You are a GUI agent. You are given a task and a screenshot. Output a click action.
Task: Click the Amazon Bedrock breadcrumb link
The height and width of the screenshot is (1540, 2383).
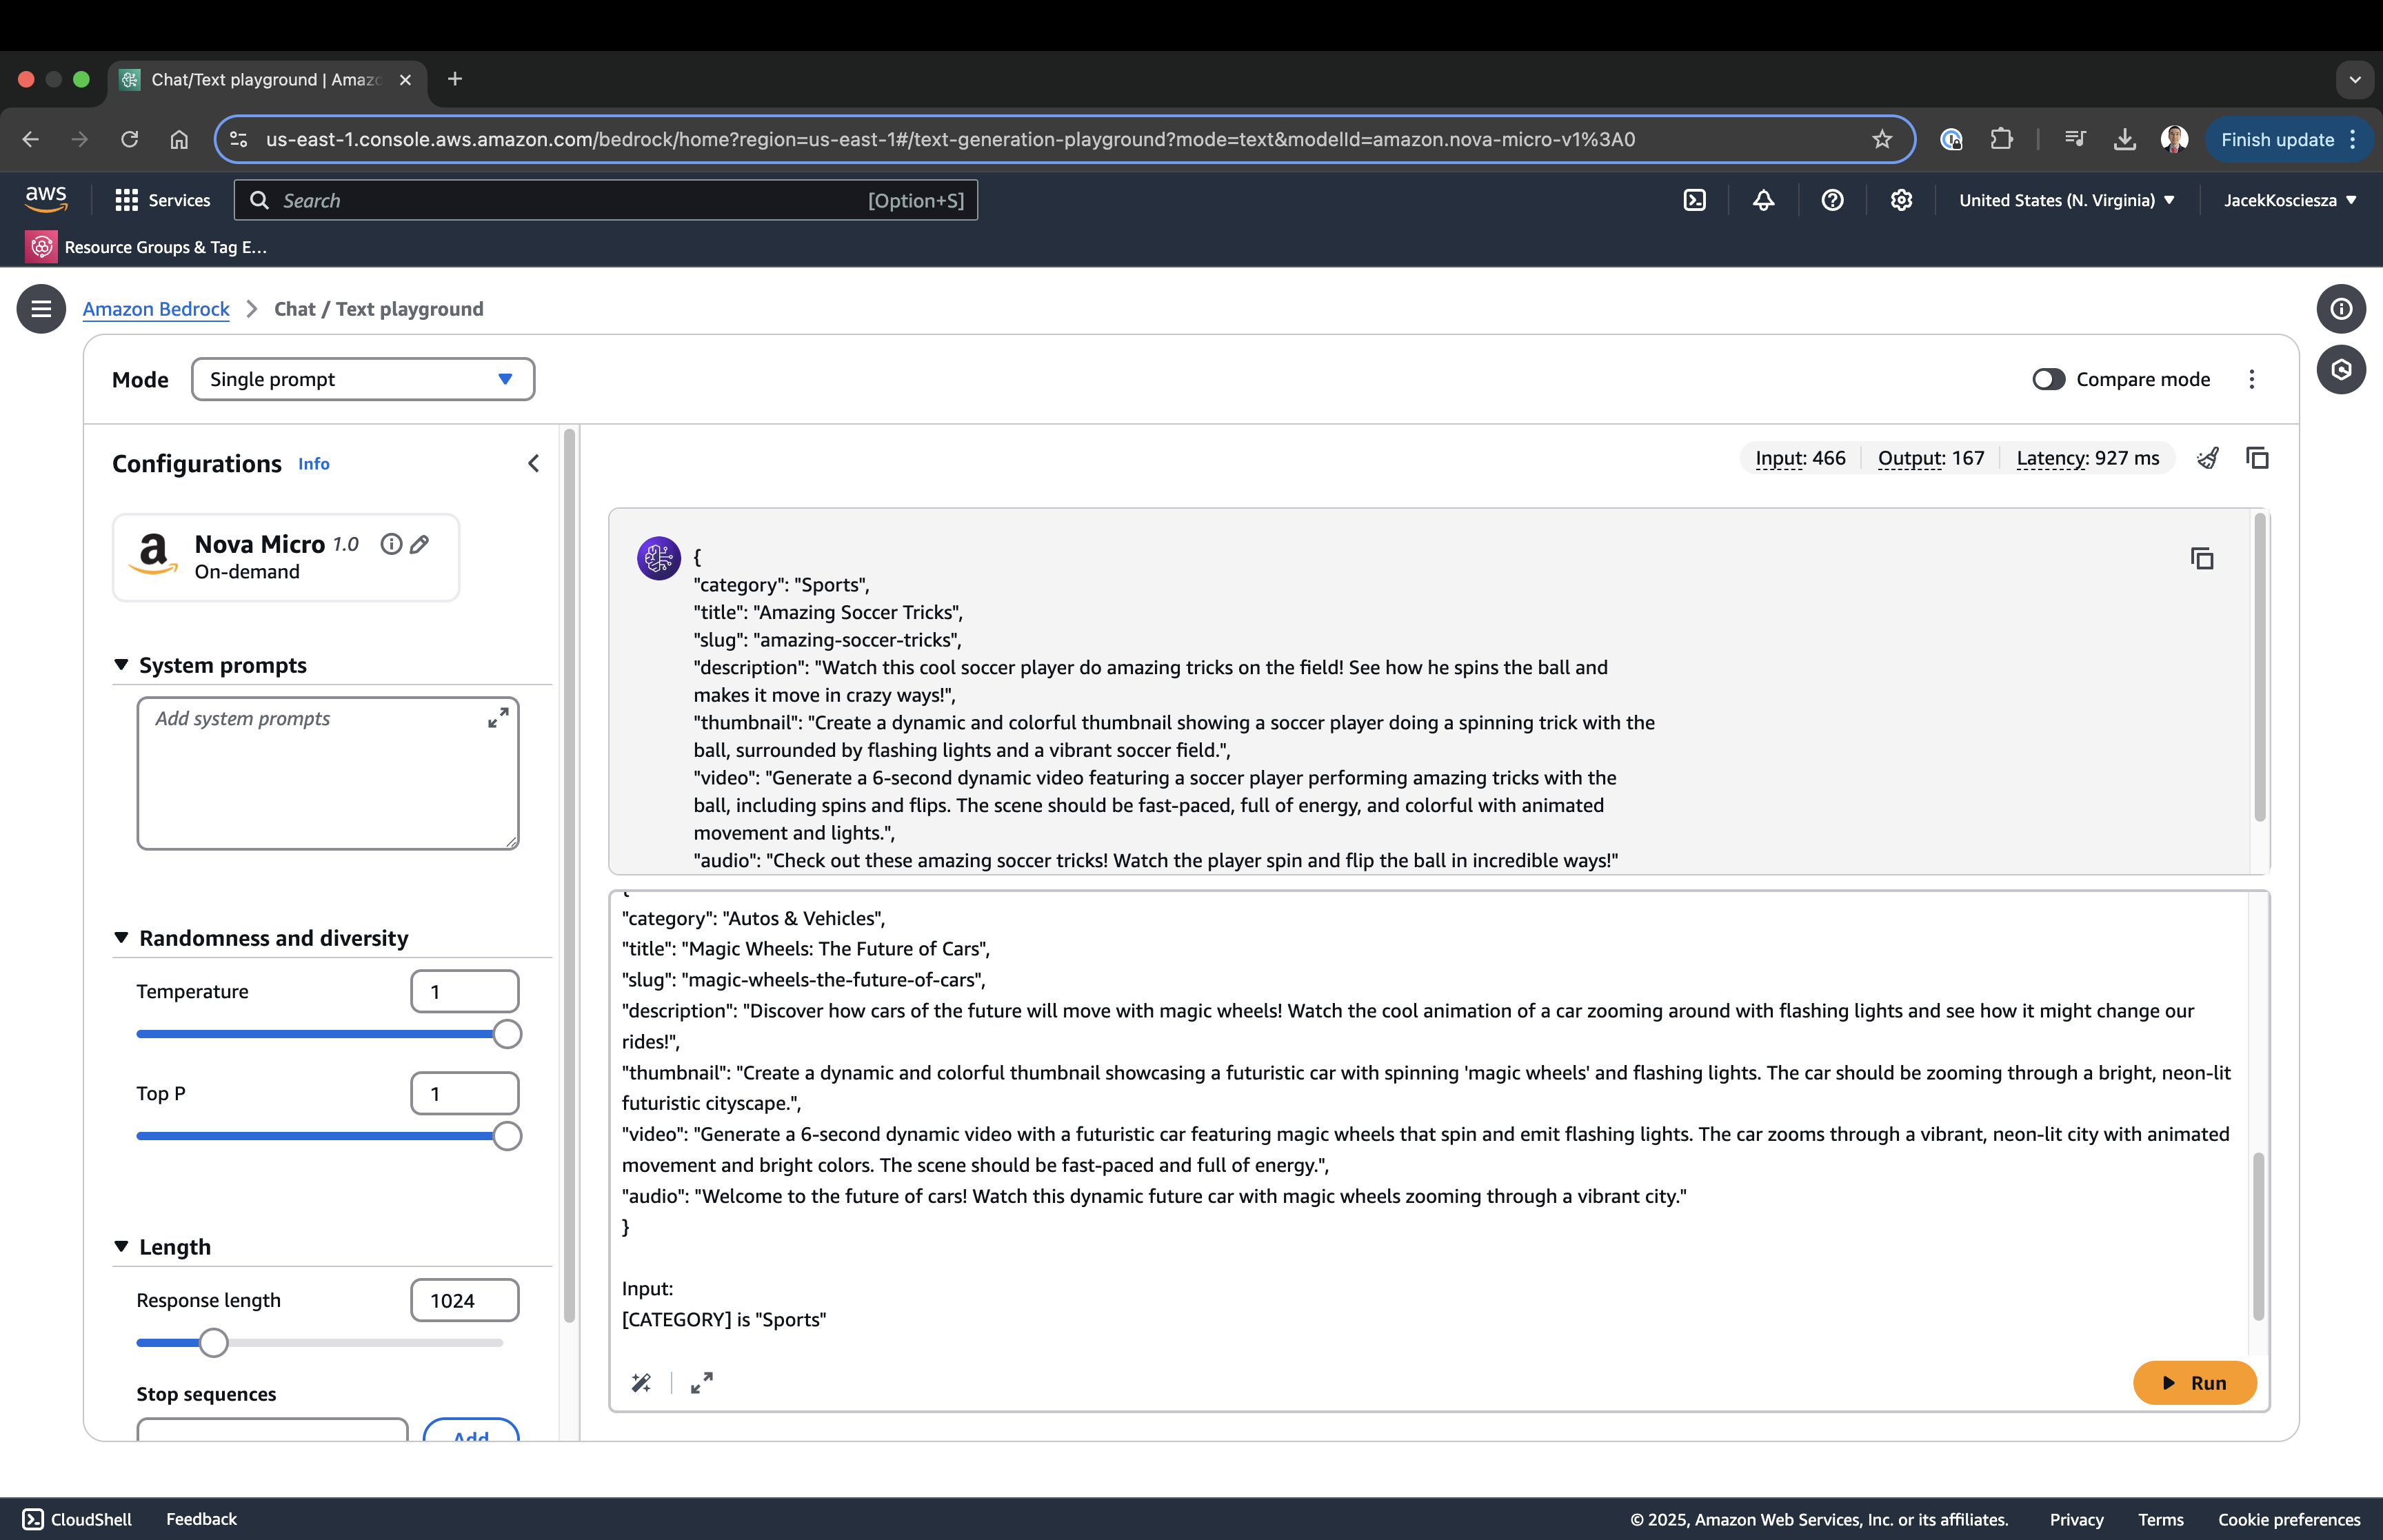(156, 309)
